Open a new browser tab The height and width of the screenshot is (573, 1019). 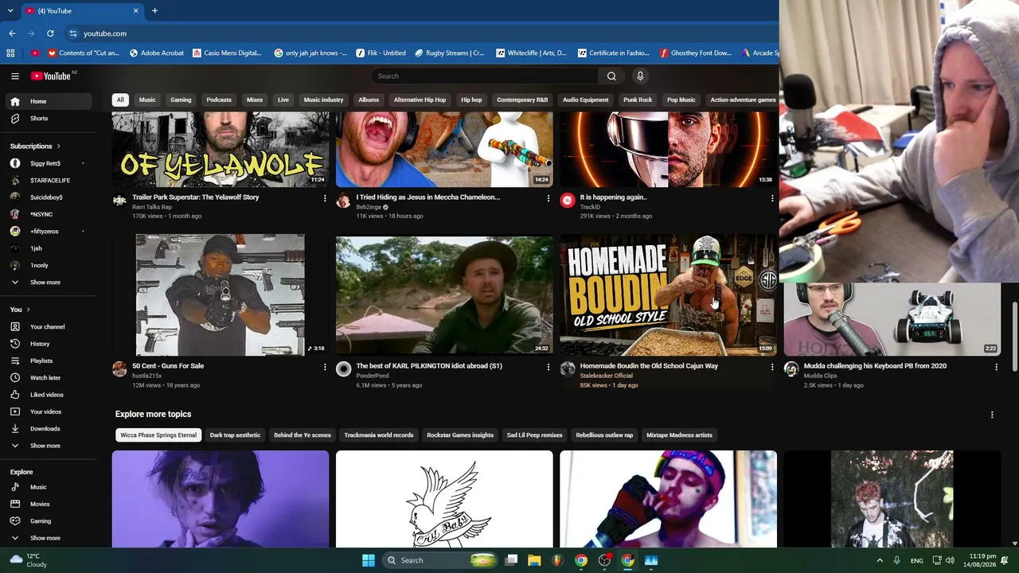point(154,11)
